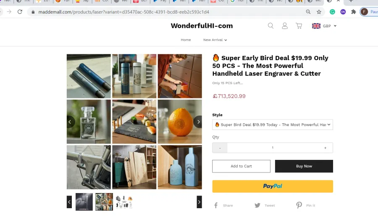This screenshot has width=378, height=220.
Task: Increase quantity with plus button
Action: point(325,148)
